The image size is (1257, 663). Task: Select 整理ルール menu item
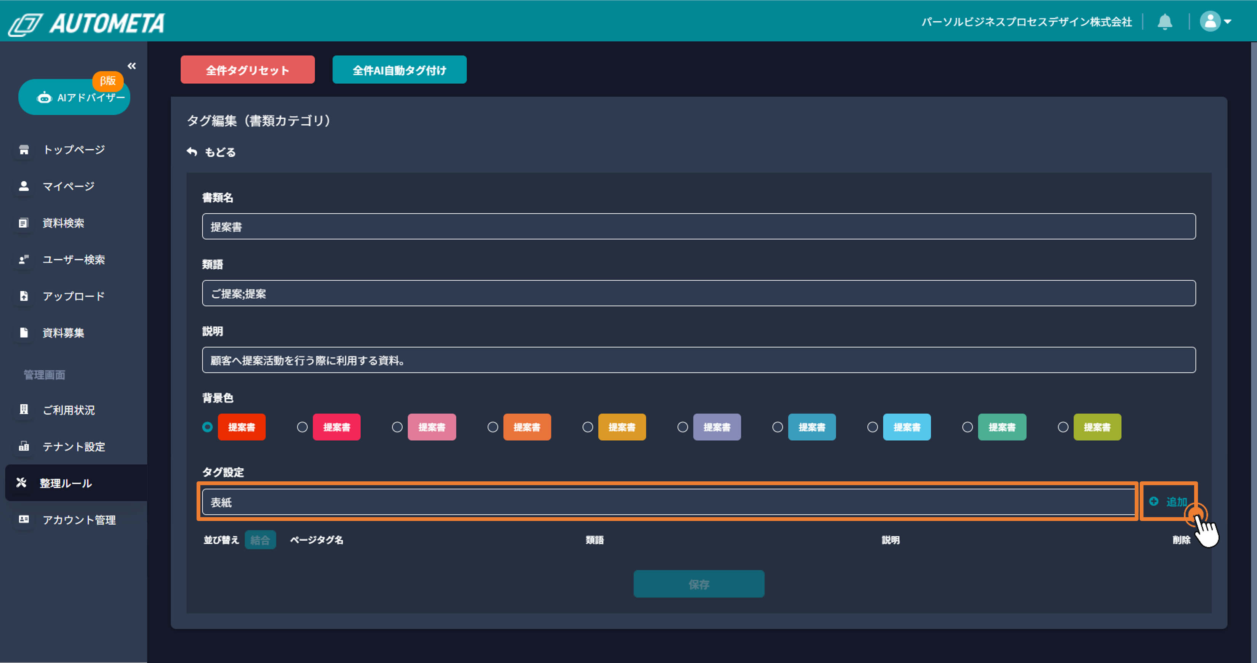point(76,483)
